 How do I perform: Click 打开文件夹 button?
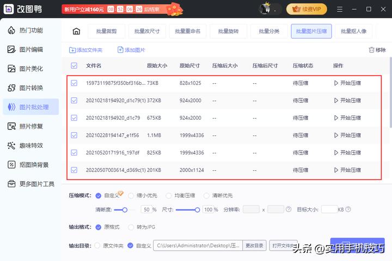click(283, 246)
